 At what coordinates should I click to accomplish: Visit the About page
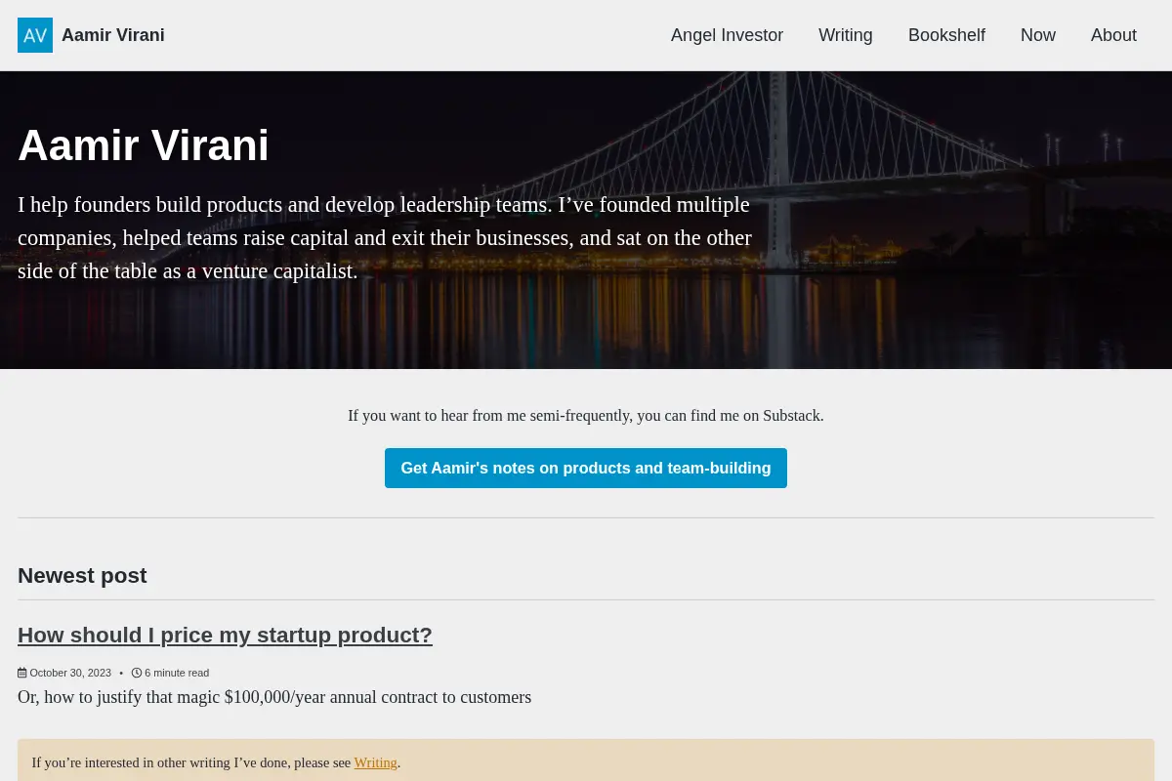(1113, 35)
